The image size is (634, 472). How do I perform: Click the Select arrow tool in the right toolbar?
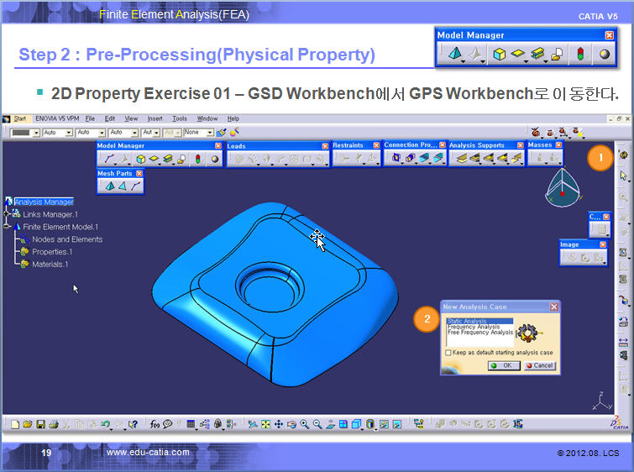623,176
